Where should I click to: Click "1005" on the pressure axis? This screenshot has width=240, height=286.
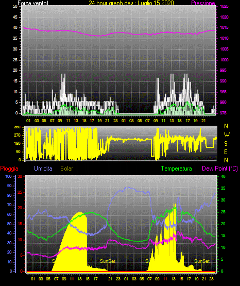(x=224, y=49)
